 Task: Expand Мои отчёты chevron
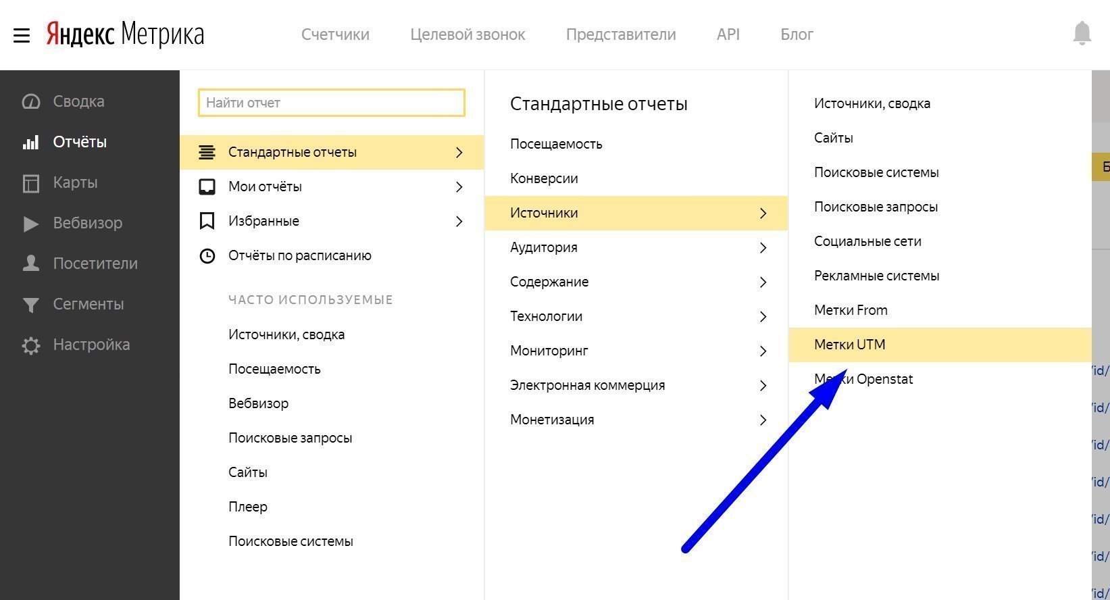tap(459, 187)
